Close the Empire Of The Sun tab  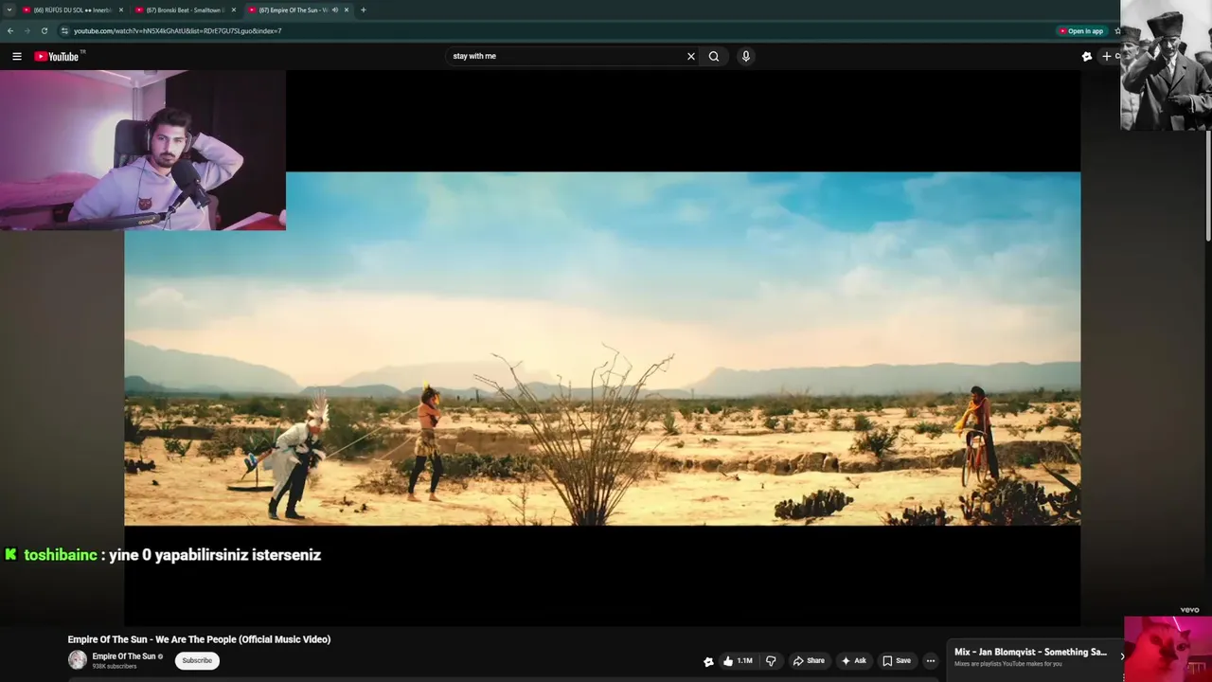coord(347,9)
